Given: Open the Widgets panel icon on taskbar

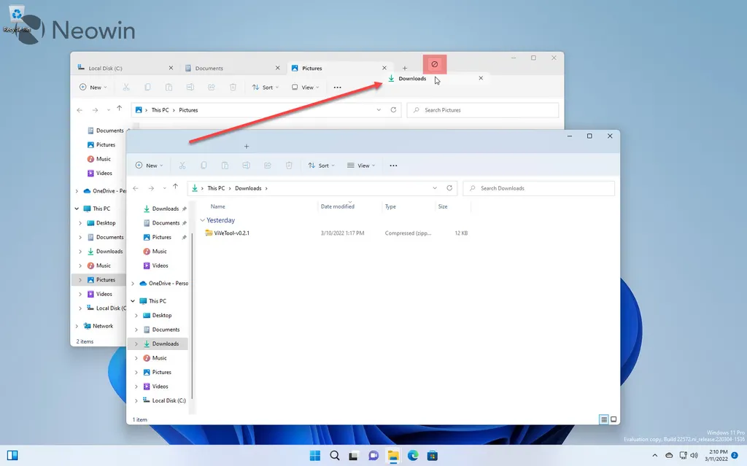Looking at the screenshot, I should tap(12, 455).
